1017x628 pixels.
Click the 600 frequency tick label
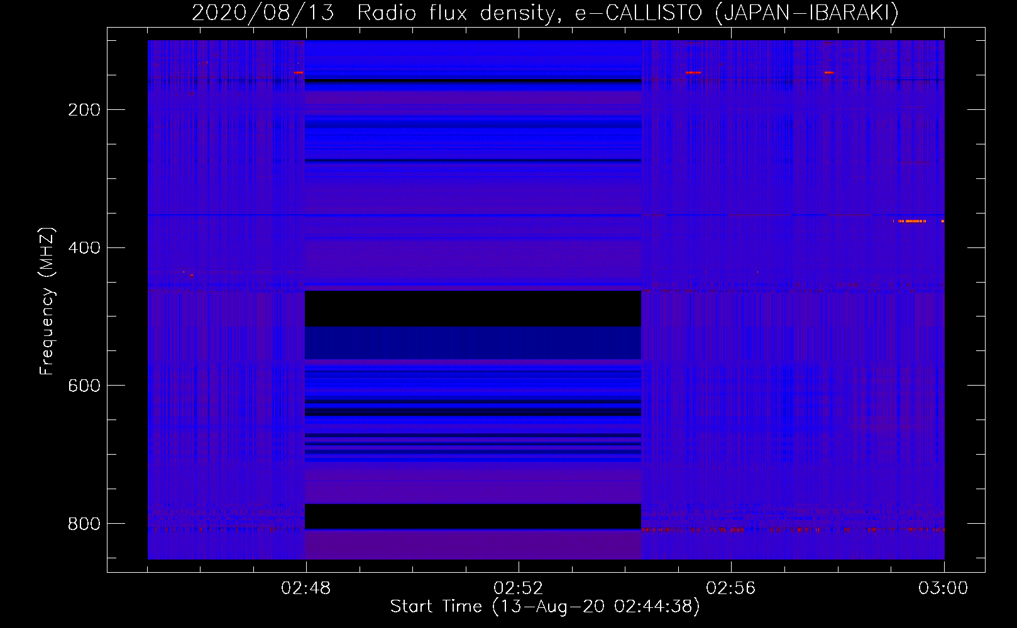pos(84,386)
